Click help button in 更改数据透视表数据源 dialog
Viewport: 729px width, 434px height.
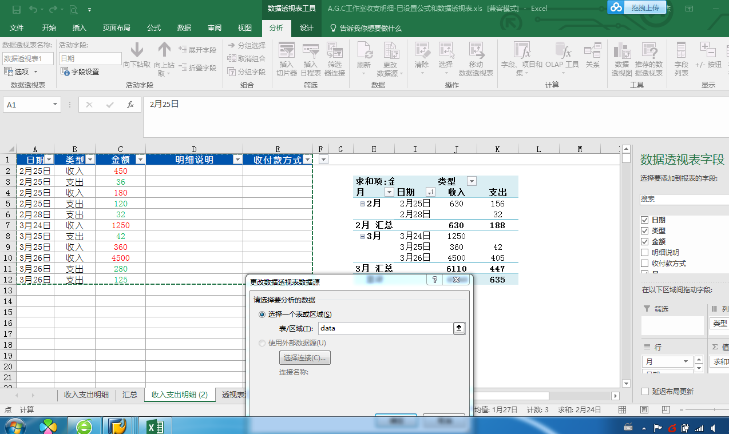point(434,280)
